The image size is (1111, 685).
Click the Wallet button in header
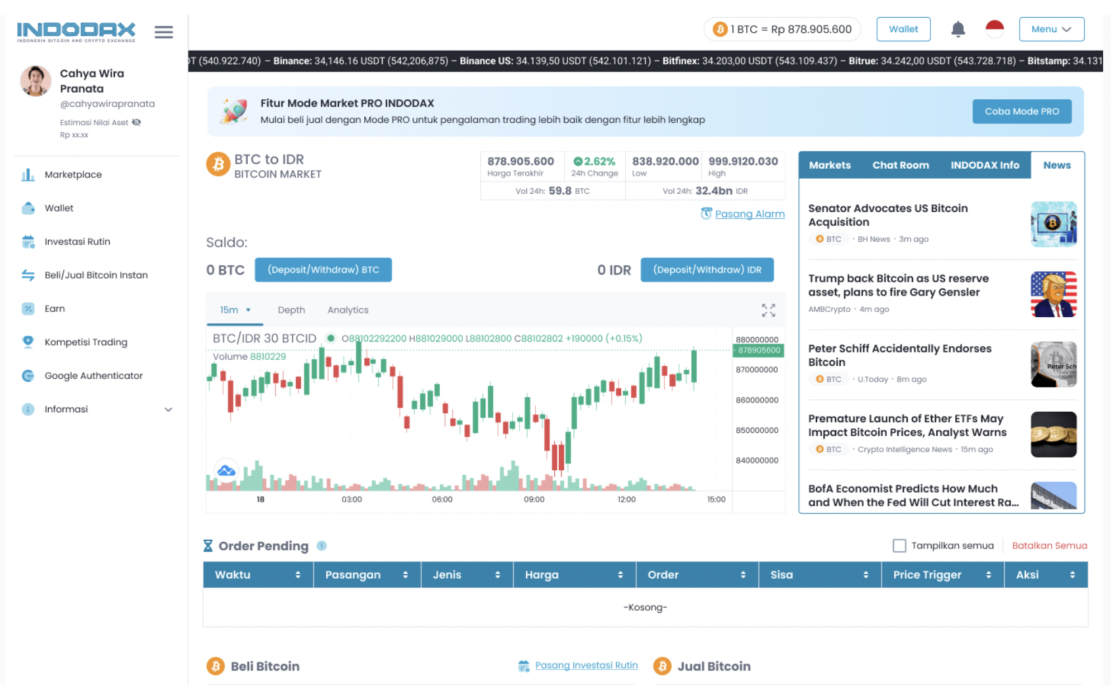coord(903,29)
